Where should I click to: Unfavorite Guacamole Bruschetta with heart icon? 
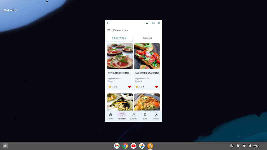point(157,87)
